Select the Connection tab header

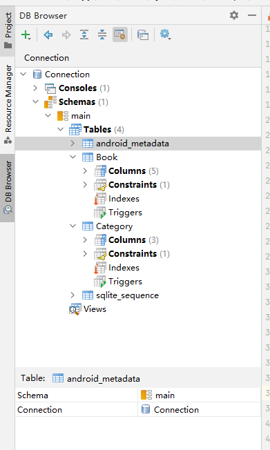coord(46,58)
